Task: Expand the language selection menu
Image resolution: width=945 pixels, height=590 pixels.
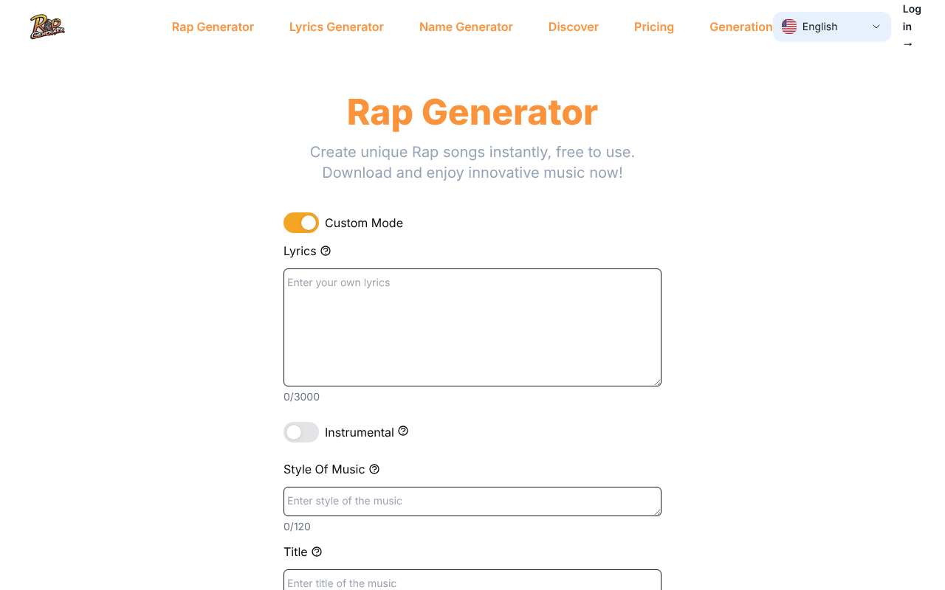Action: point(831,27)
